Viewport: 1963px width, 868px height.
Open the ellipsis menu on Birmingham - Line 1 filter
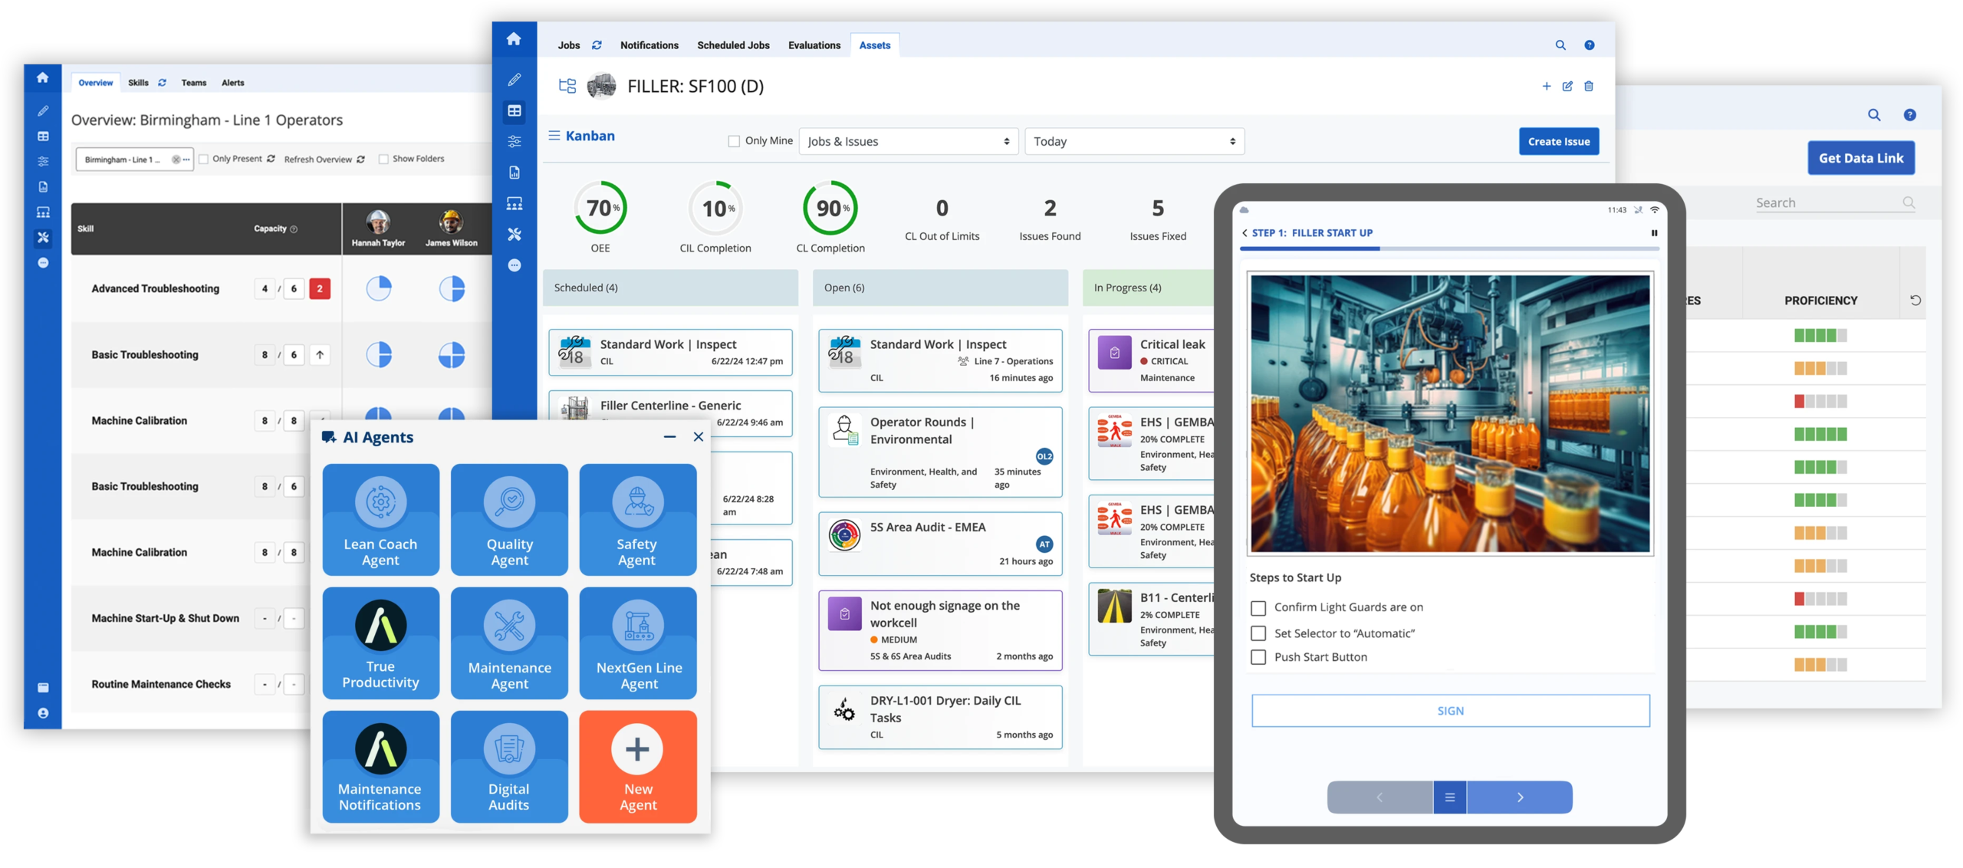(186, 159)
